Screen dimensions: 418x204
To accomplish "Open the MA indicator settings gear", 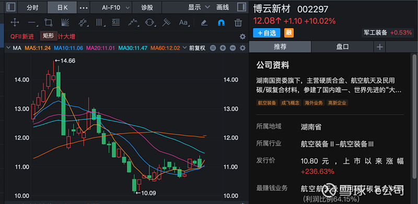I will click(242, 48).
